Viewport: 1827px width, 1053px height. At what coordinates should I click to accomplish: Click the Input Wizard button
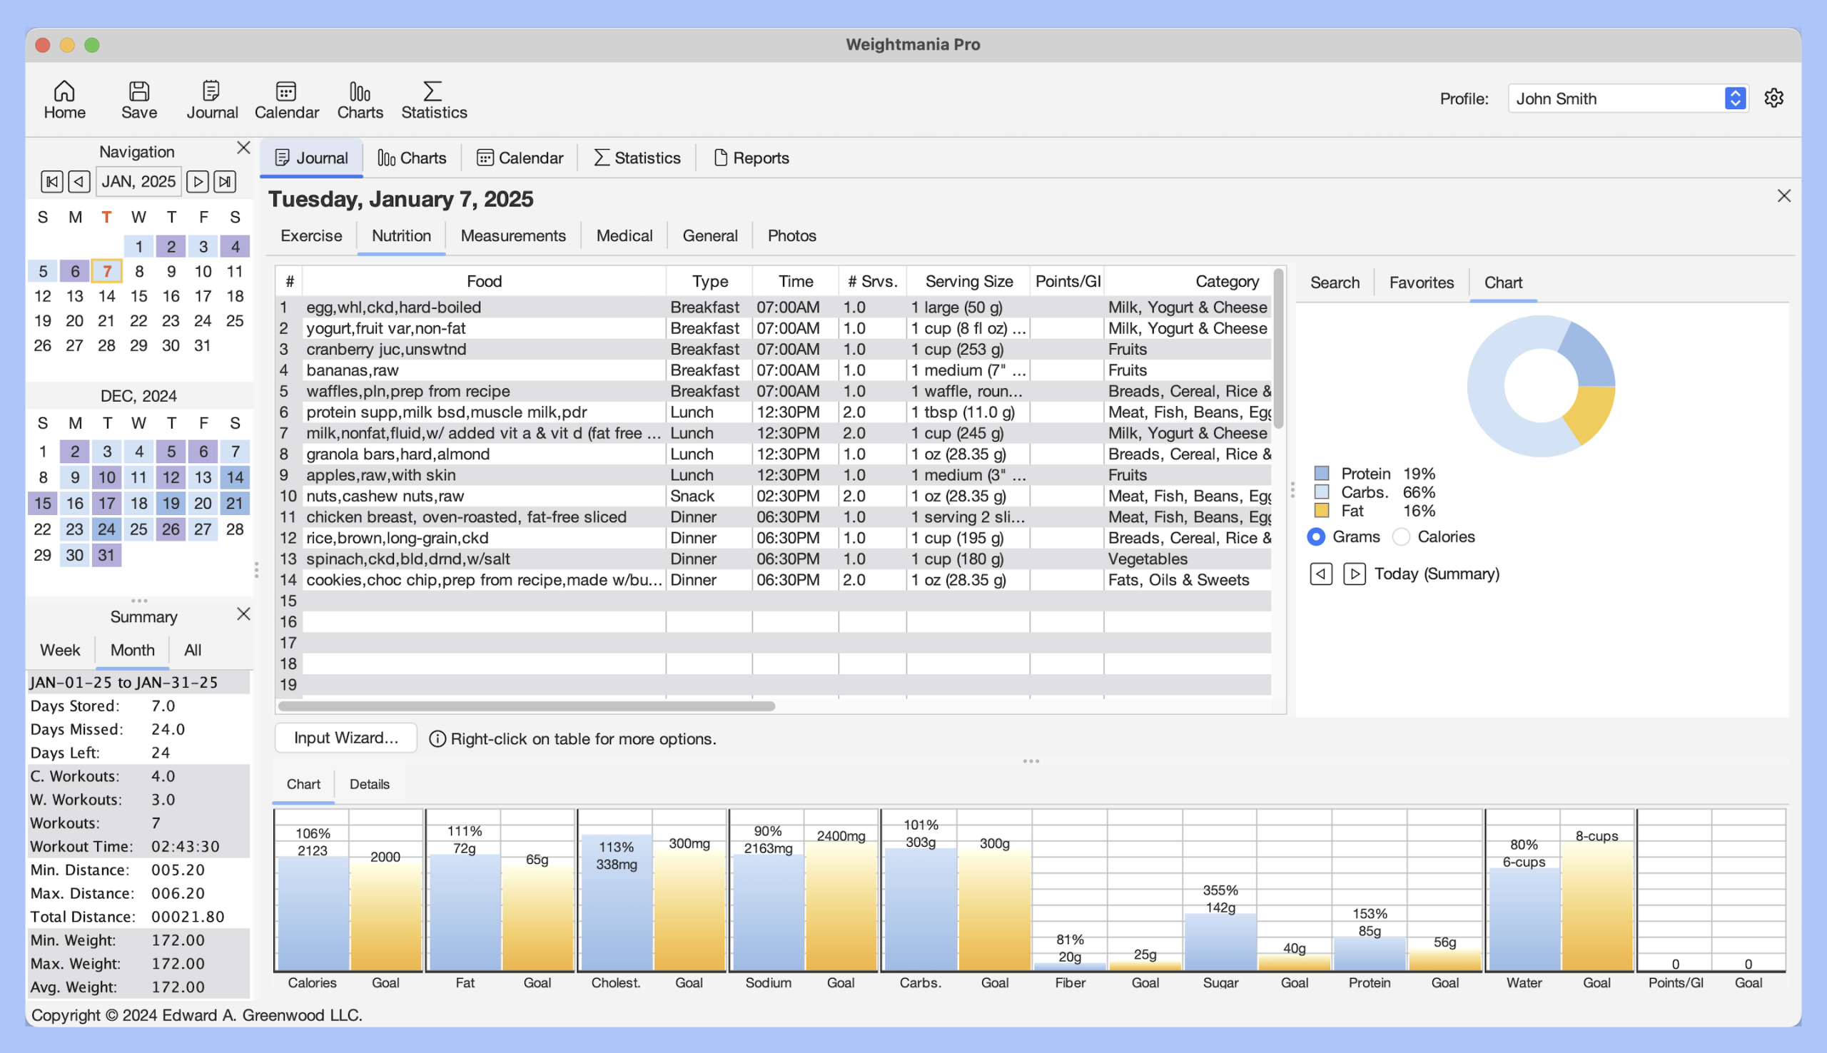[345, 738]
